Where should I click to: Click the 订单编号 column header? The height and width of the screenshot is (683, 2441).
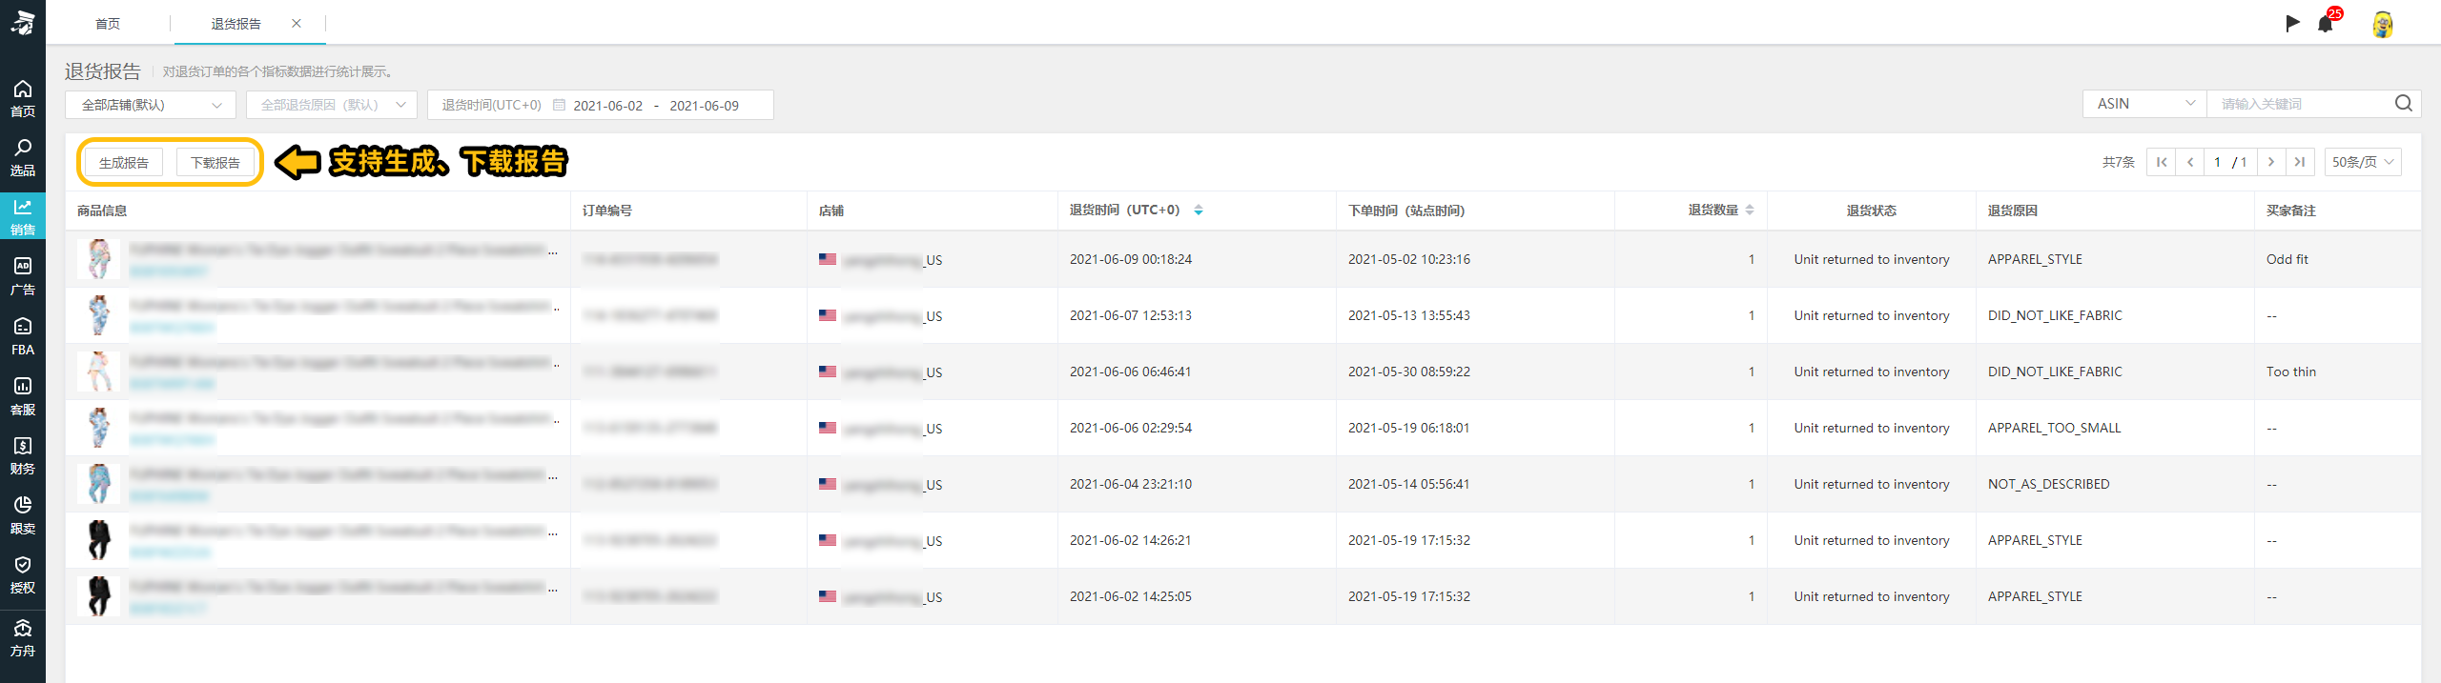607,211
